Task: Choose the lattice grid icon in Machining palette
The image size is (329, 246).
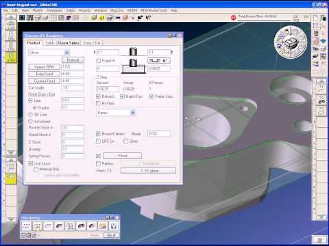Action: click(70, 226)
